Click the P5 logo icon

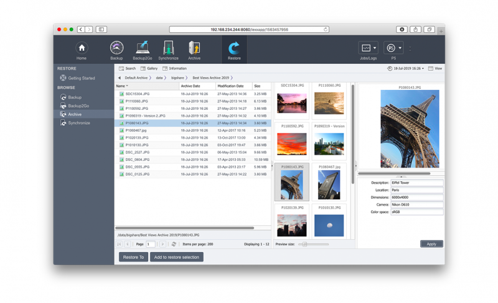pos(391,48)
